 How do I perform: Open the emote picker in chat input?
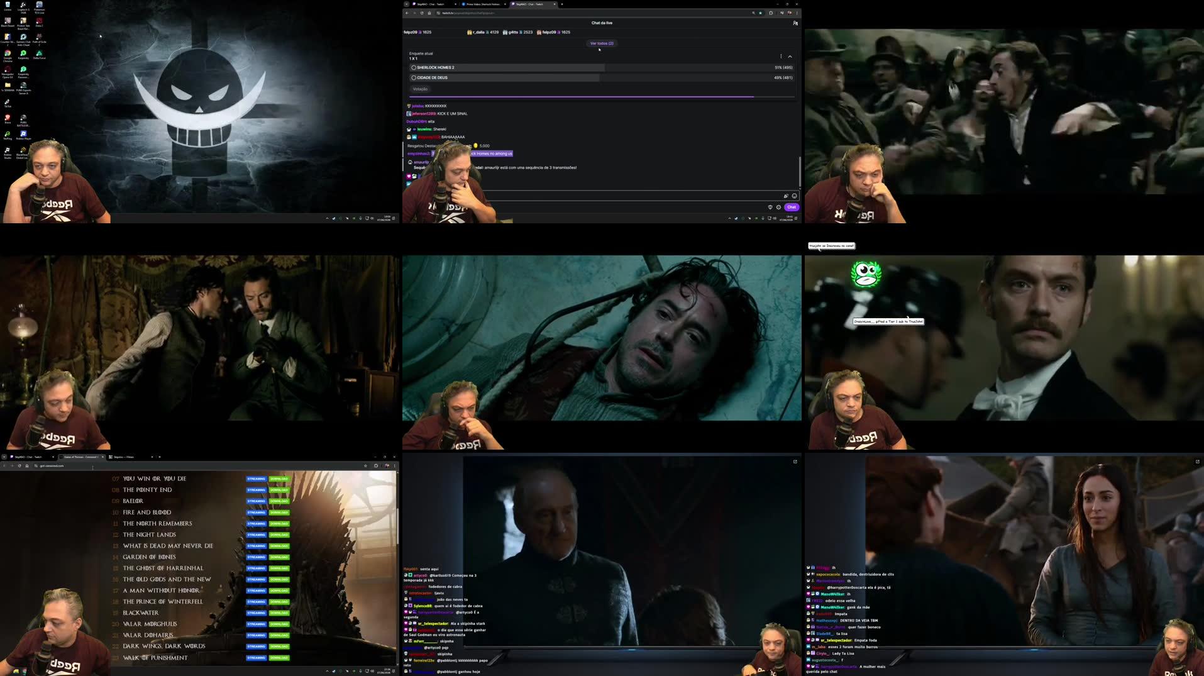click(794, 196)
